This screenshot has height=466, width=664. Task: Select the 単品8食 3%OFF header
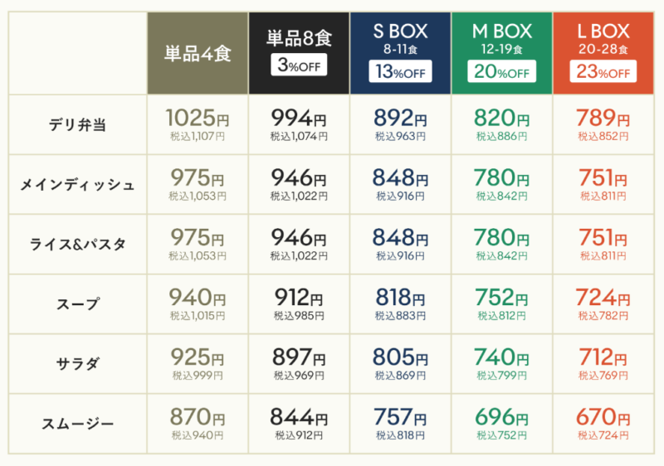[299, 53]
